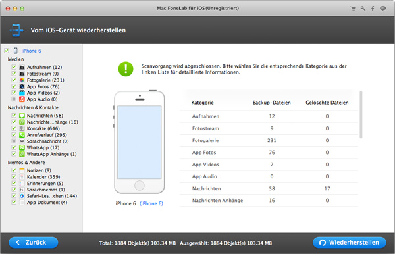Select iPhone 6 link in sidebar
395x254 pixels.
(x=32, y=51)
